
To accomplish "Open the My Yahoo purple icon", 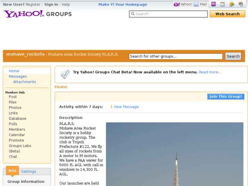I will (x=214, y=4).
